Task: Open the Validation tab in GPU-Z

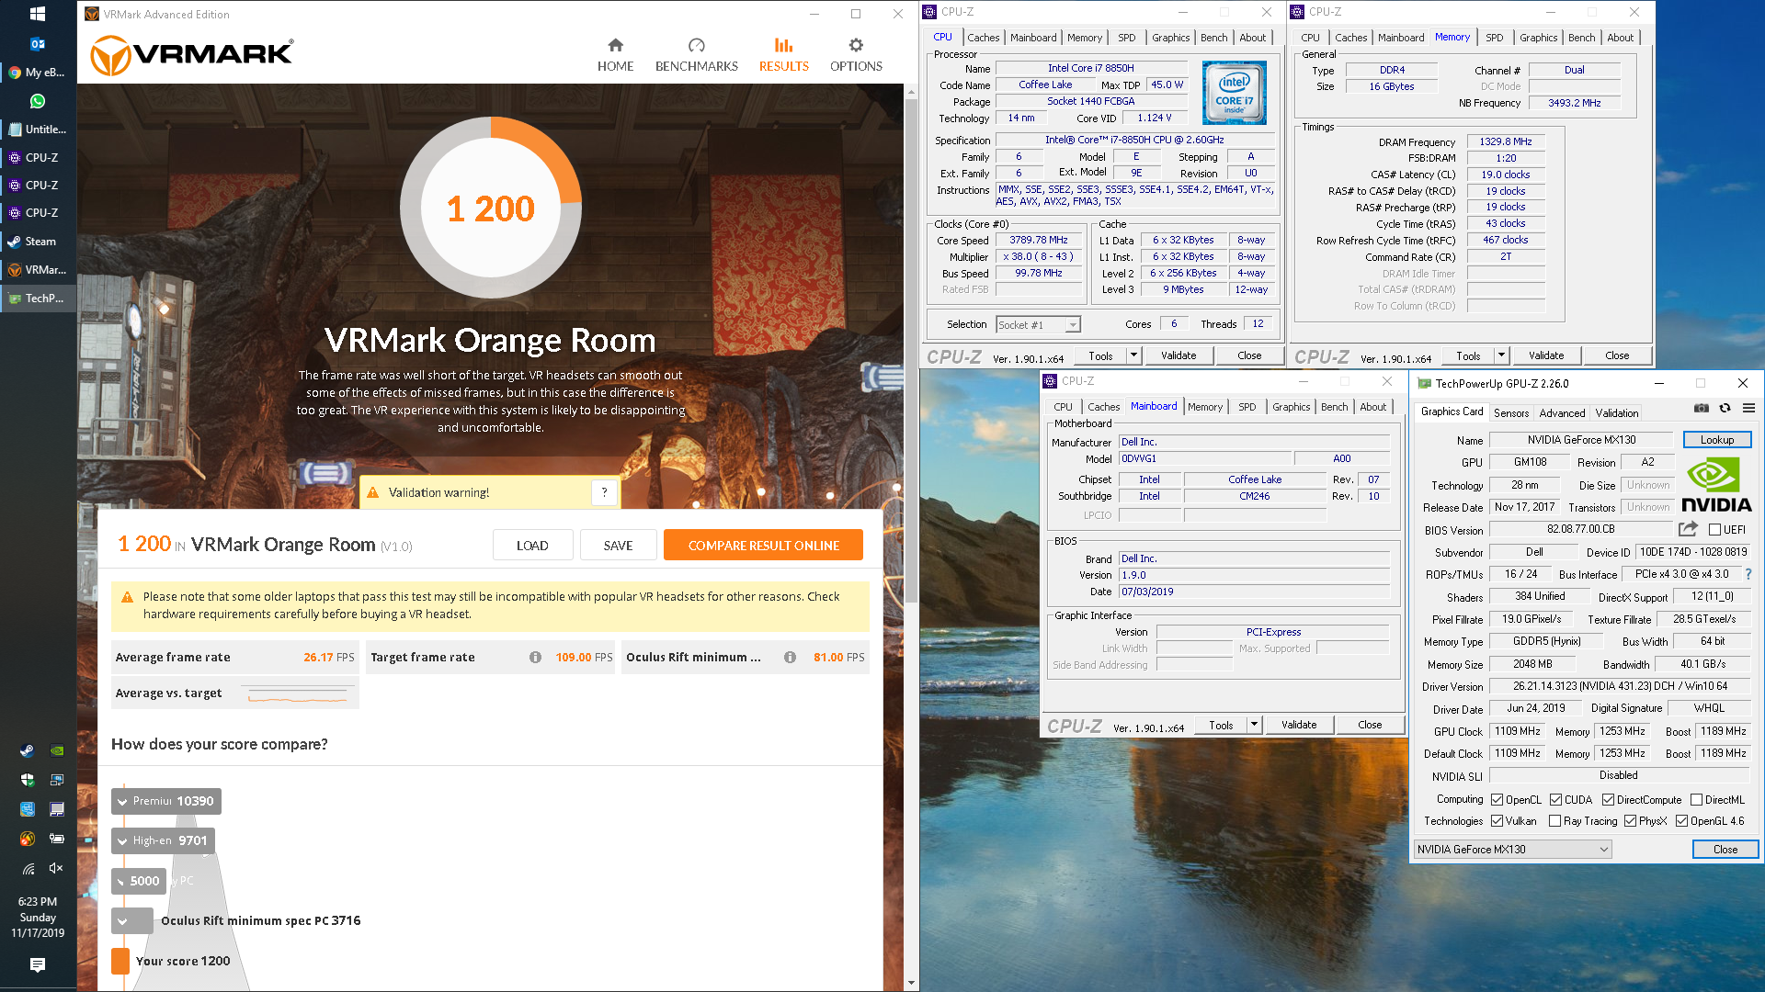Action: click(1617, 413)
